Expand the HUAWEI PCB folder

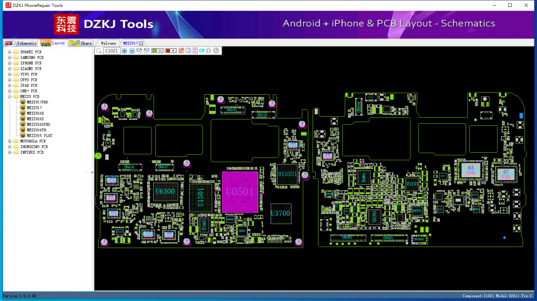[10, 52]
